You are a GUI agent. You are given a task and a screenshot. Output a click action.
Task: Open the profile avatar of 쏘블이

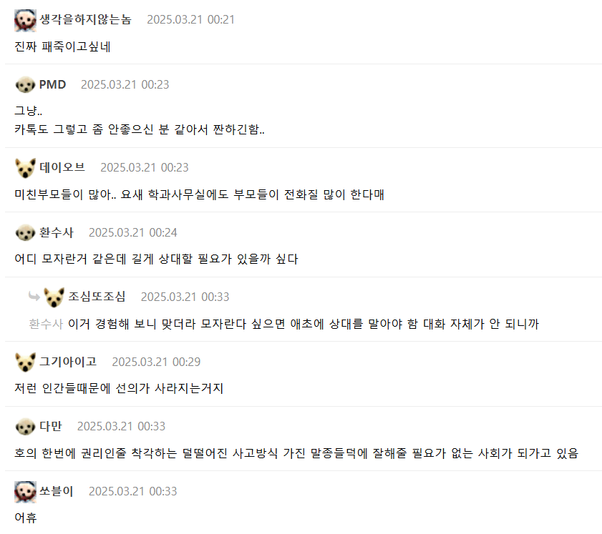coord(25,492)
